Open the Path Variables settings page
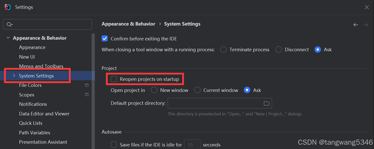374x149 pixels. coord(34,133)
